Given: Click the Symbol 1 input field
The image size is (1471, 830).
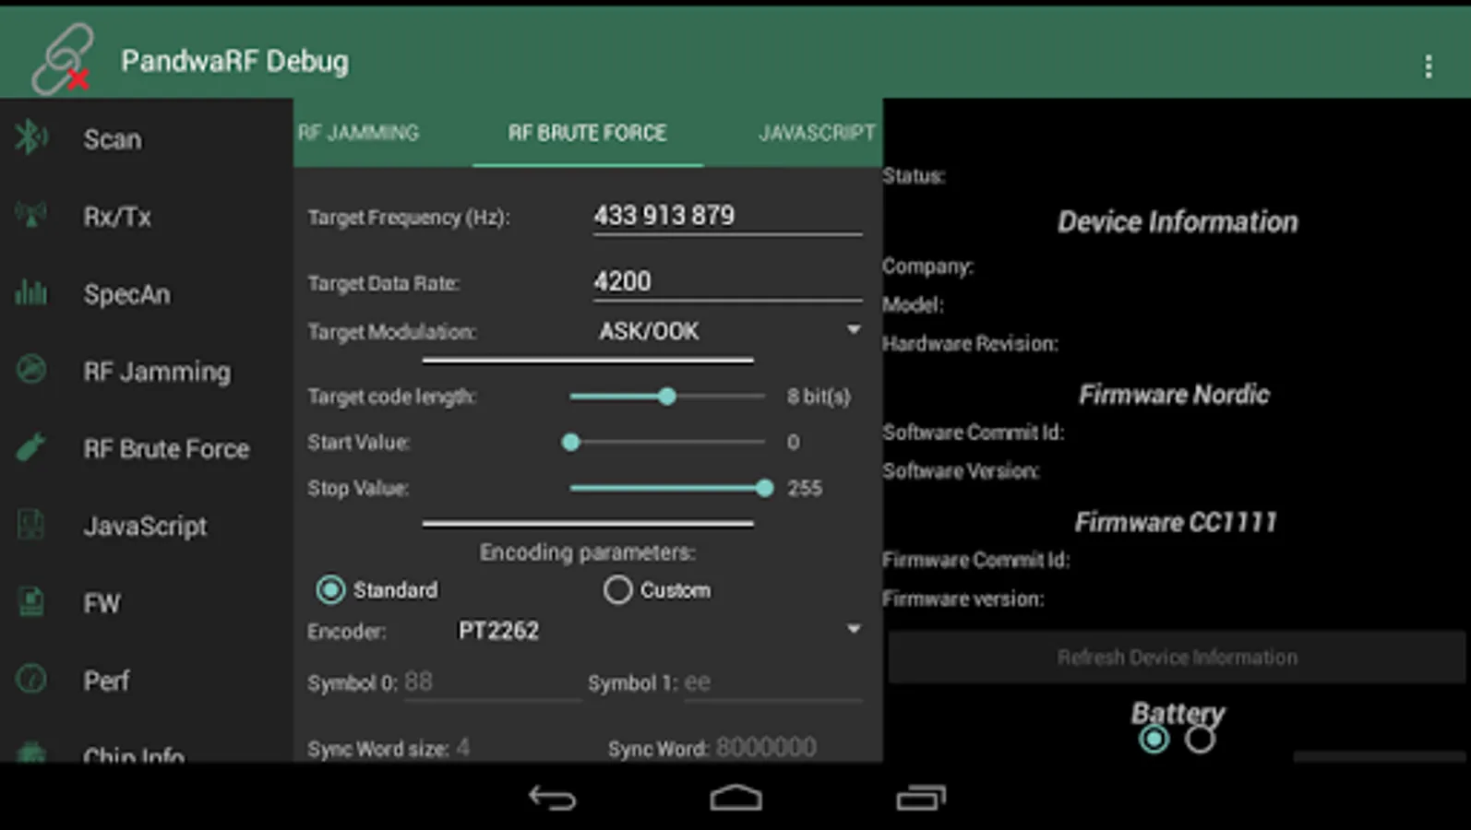Looking at the screenshot, I should click(772, 682).
